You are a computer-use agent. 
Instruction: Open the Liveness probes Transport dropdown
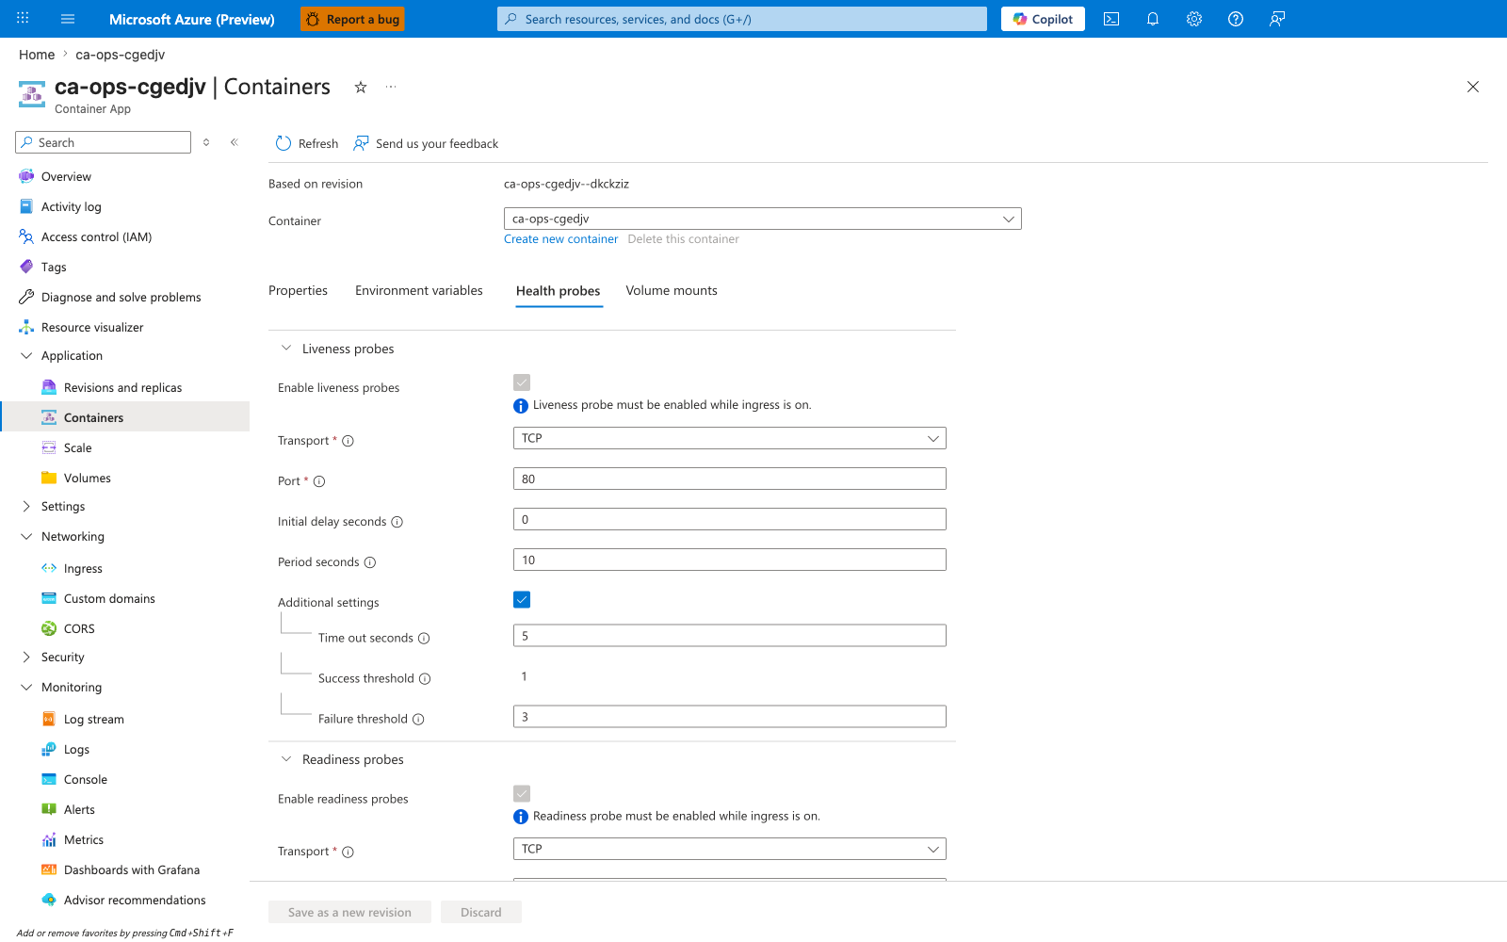tap(730, 438)
